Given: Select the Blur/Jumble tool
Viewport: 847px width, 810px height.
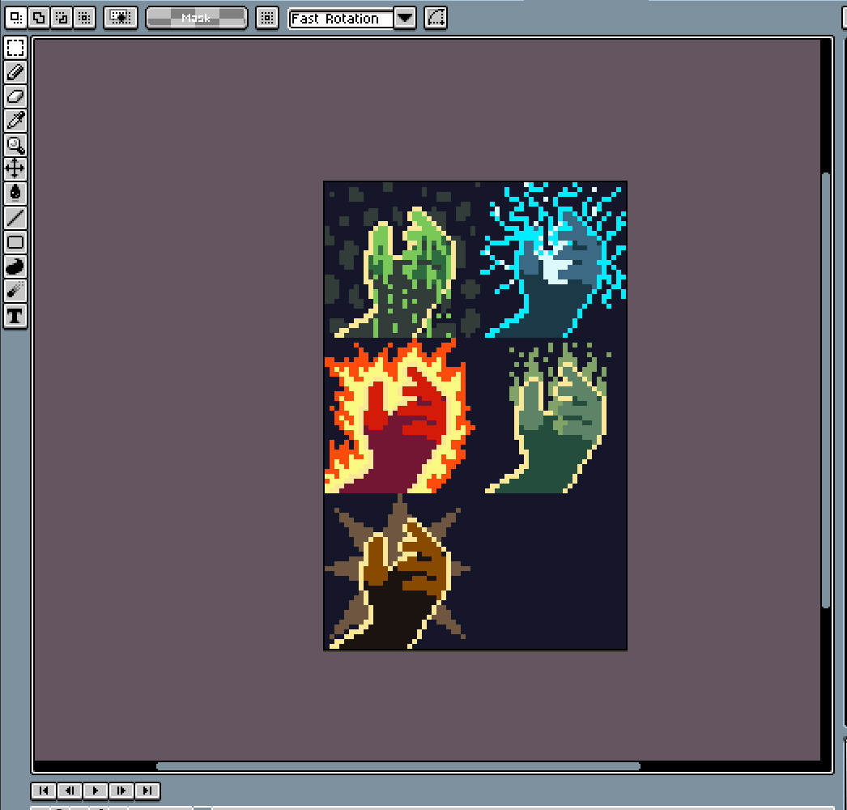Looking at the screenshot, I should 15,291.
